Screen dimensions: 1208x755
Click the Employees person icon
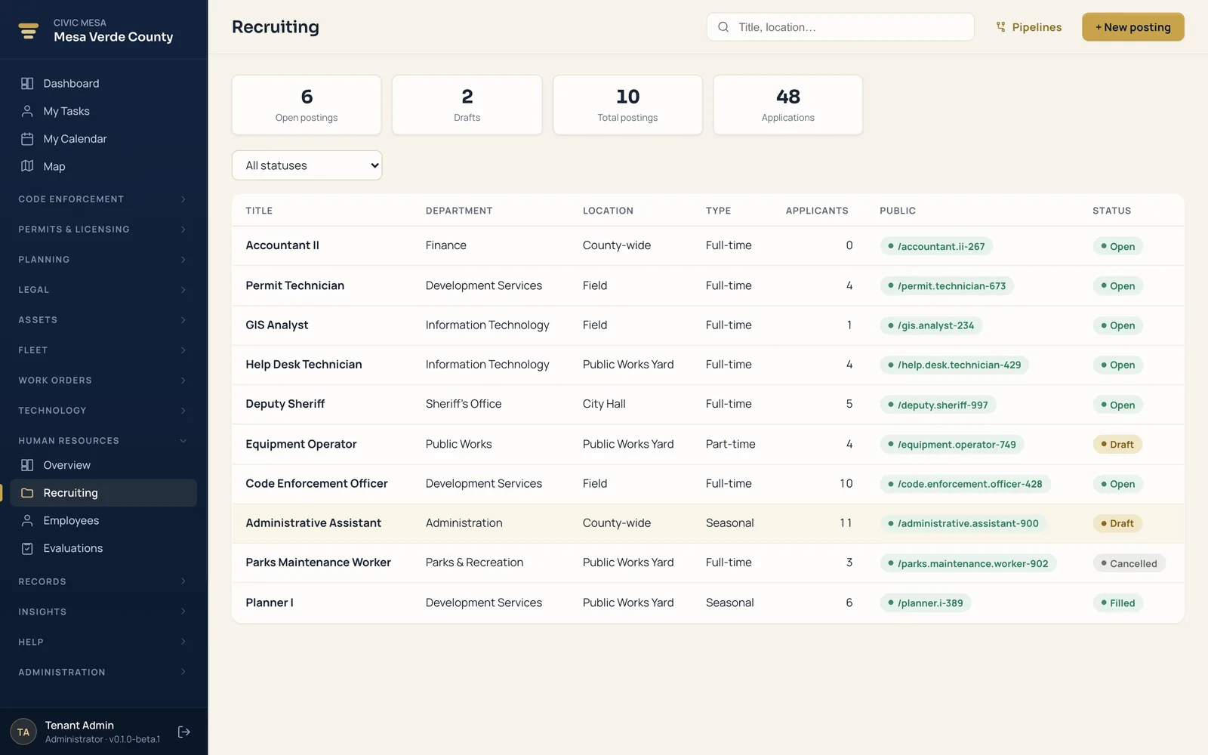27,521
